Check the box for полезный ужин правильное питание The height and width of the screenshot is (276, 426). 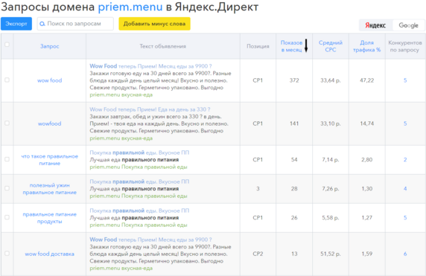(7, 188)
